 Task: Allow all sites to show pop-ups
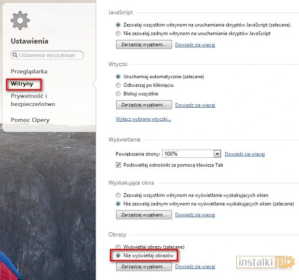pos(118,195)
